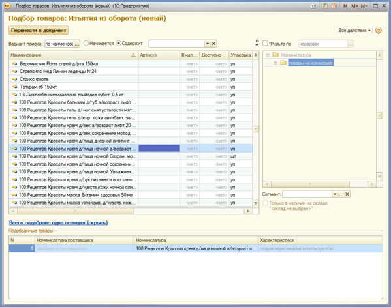The image size is (391, 307).
Task: Click the Вариант поиска field
Action: [59, 44]
